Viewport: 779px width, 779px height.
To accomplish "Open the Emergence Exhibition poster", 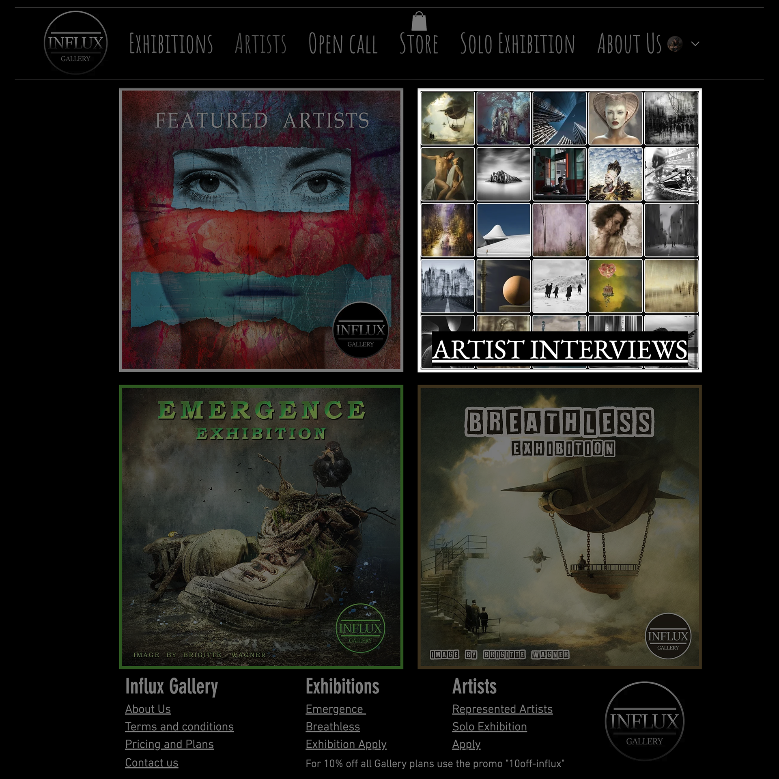I will click(261, 527).
